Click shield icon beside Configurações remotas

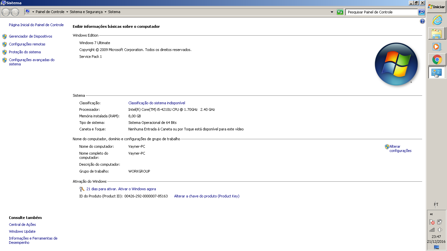point(5,44)
